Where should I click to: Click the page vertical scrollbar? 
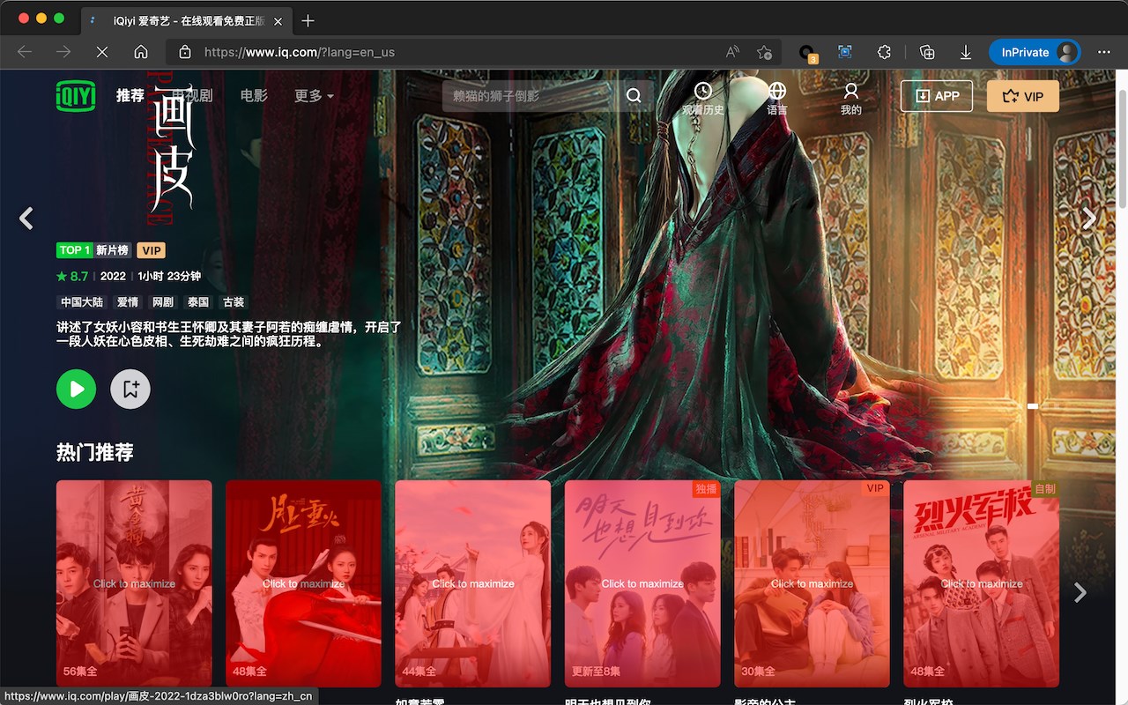[x=1122, y=148]
